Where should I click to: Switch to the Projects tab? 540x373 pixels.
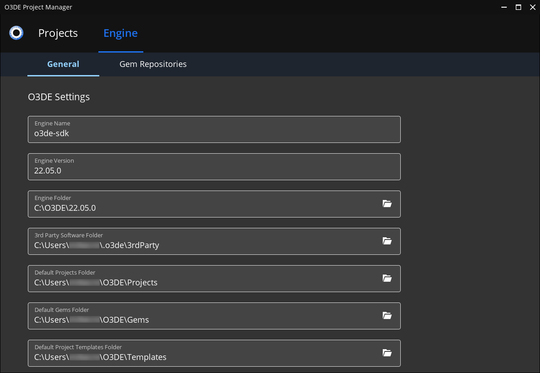(58, 33)
